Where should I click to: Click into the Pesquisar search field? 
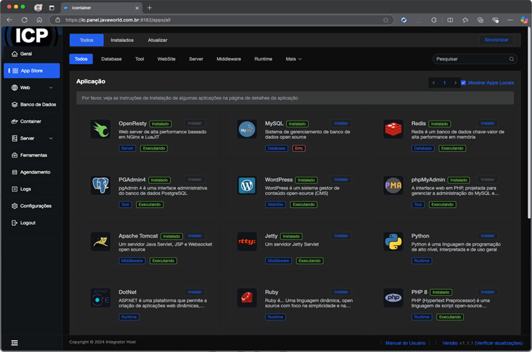pos(469,59)
